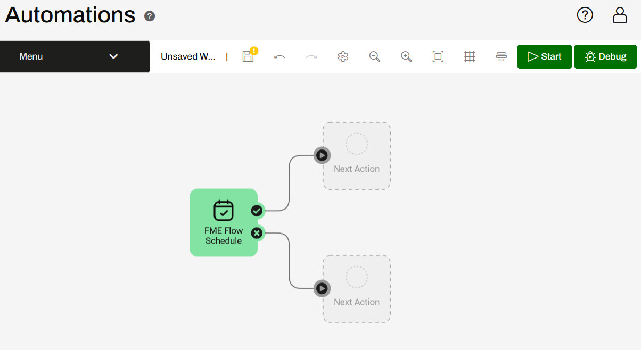
Task: Zoom out of the canvas
Action: tap(375, 56)
